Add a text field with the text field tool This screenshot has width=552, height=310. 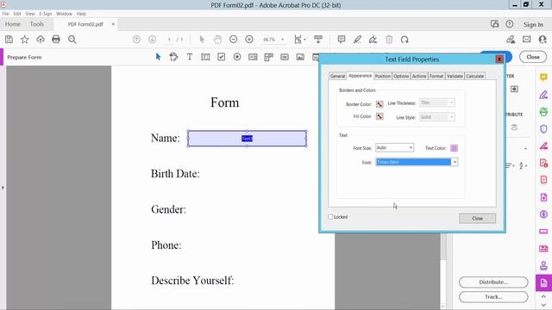[x=205, y=57]
